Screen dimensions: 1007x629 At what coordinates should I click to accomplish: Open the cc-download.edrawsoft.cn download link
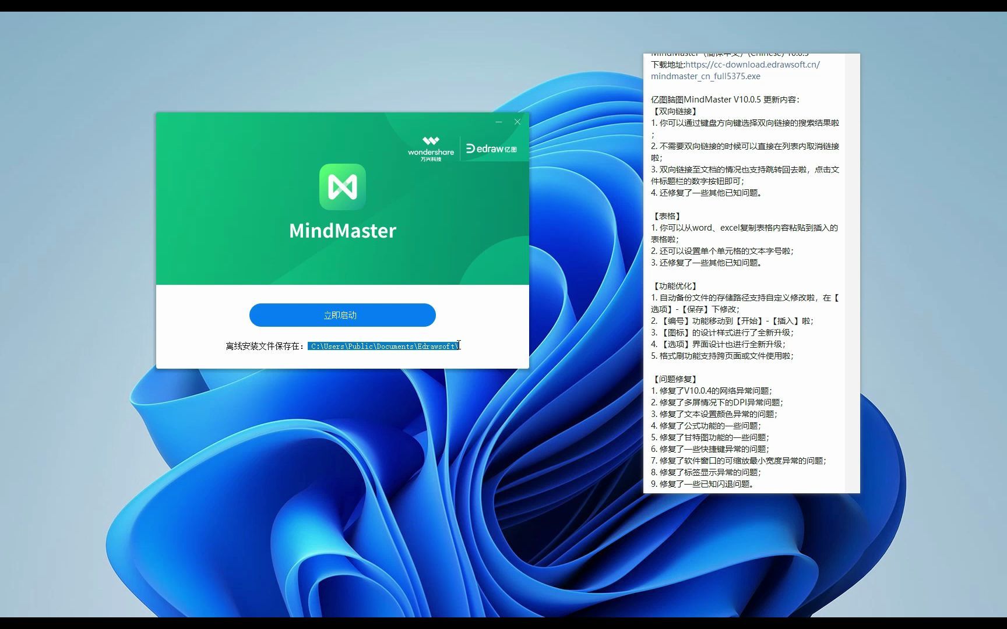click(752, 65)
